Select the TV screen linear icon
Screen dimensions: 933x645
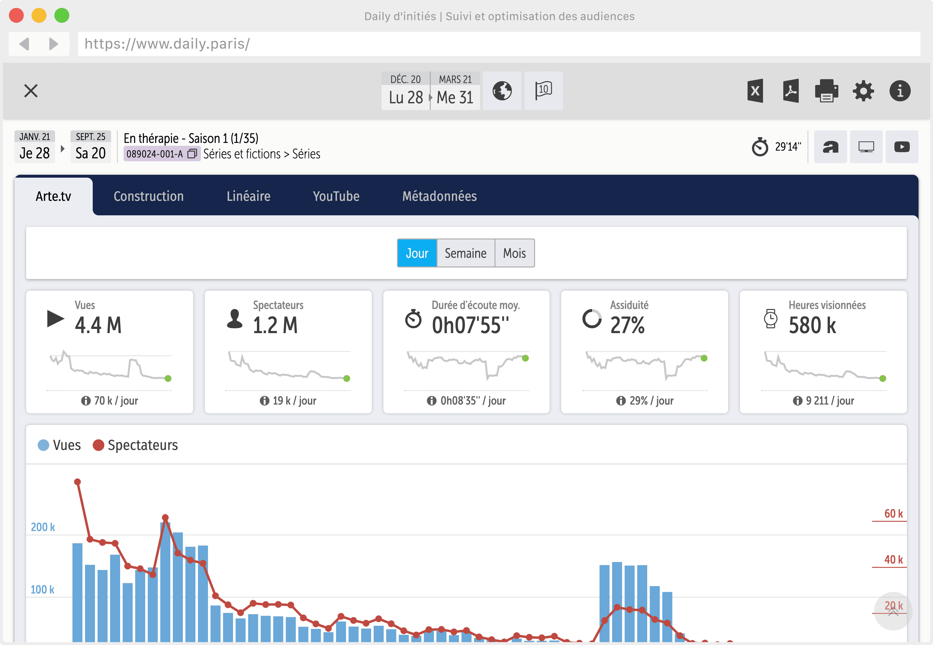point(866,147)
